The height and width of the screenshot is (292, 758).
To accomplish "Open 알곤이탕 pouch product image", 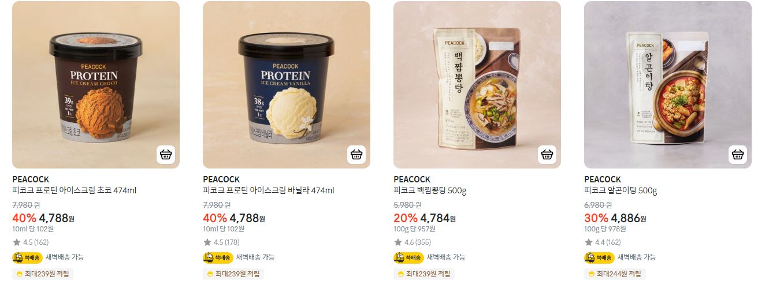I will (668, 85).
